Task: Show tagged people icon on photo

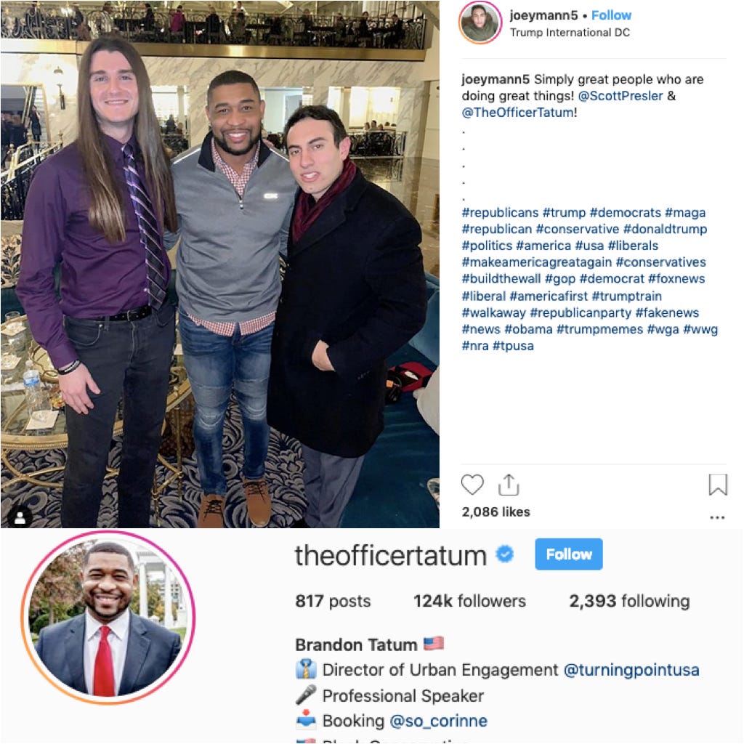Action: click(x=20, y=517)
